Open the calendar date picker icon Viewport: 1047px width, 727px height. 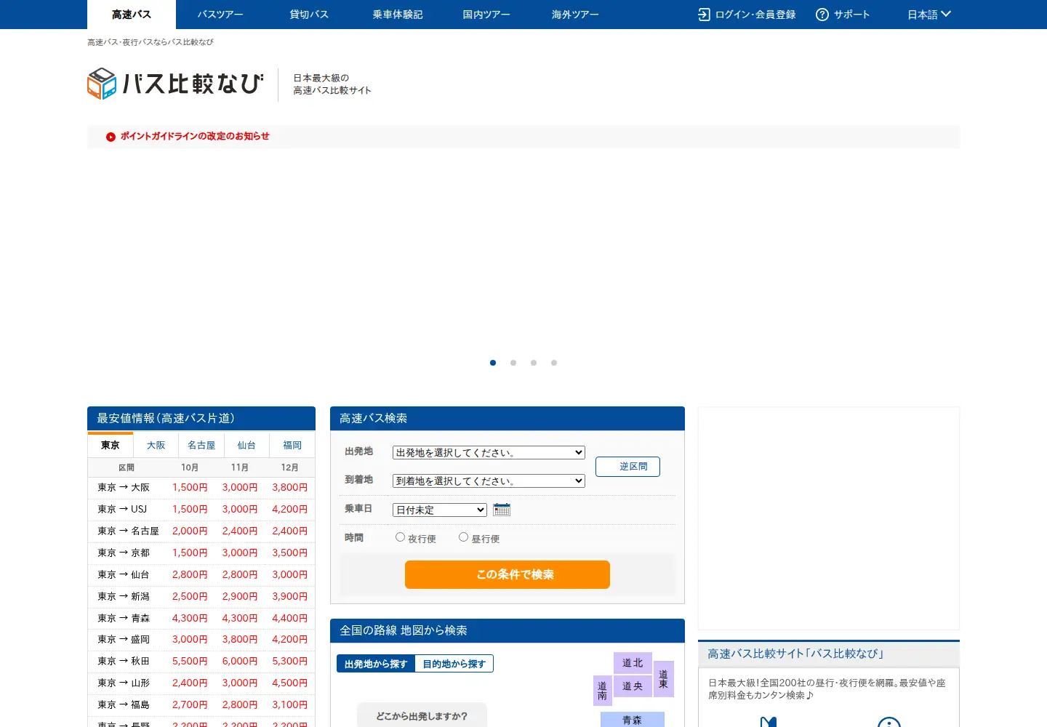(502, 510)
